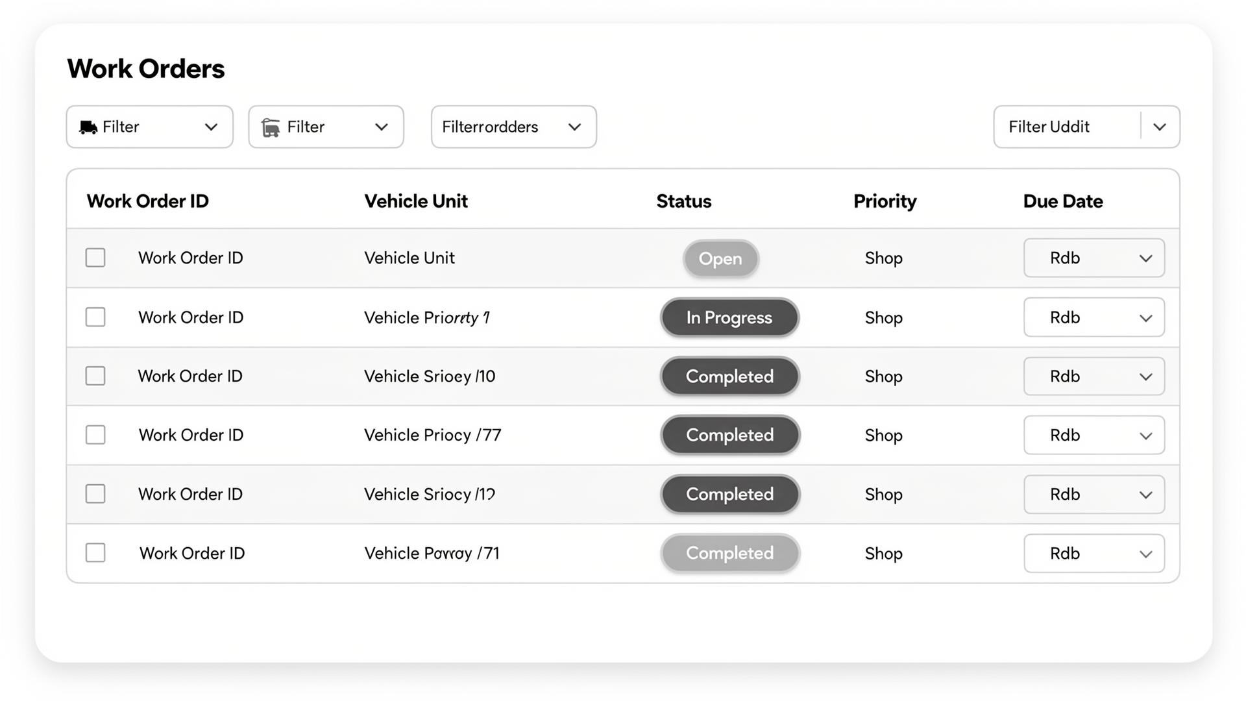
Task: Tick the checkbox in the In Progress row
Action: coord(95,317)
